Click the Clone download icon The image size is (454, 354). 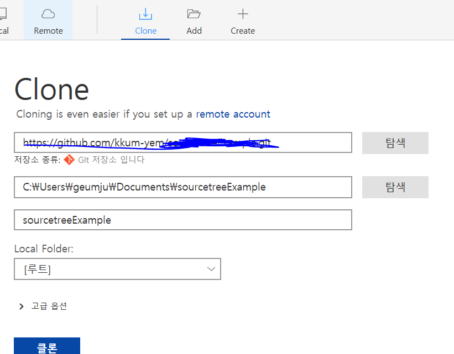tap(145, 14)
